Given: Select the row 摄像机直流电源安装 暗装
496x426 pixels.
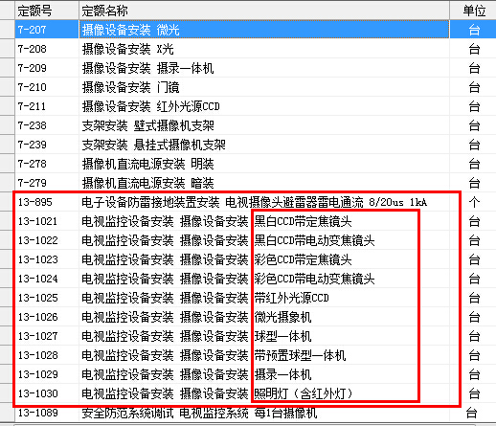Looking at the screenshot, I should pos(264,183).
